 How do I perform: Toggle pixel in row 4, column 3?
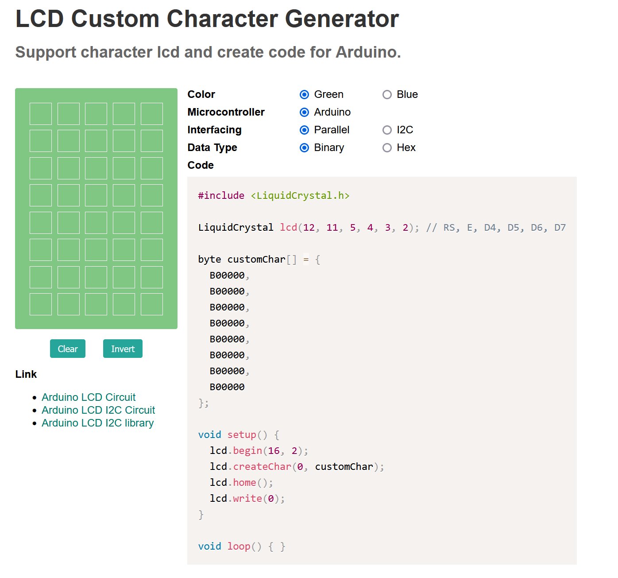[x=96, y=195]
